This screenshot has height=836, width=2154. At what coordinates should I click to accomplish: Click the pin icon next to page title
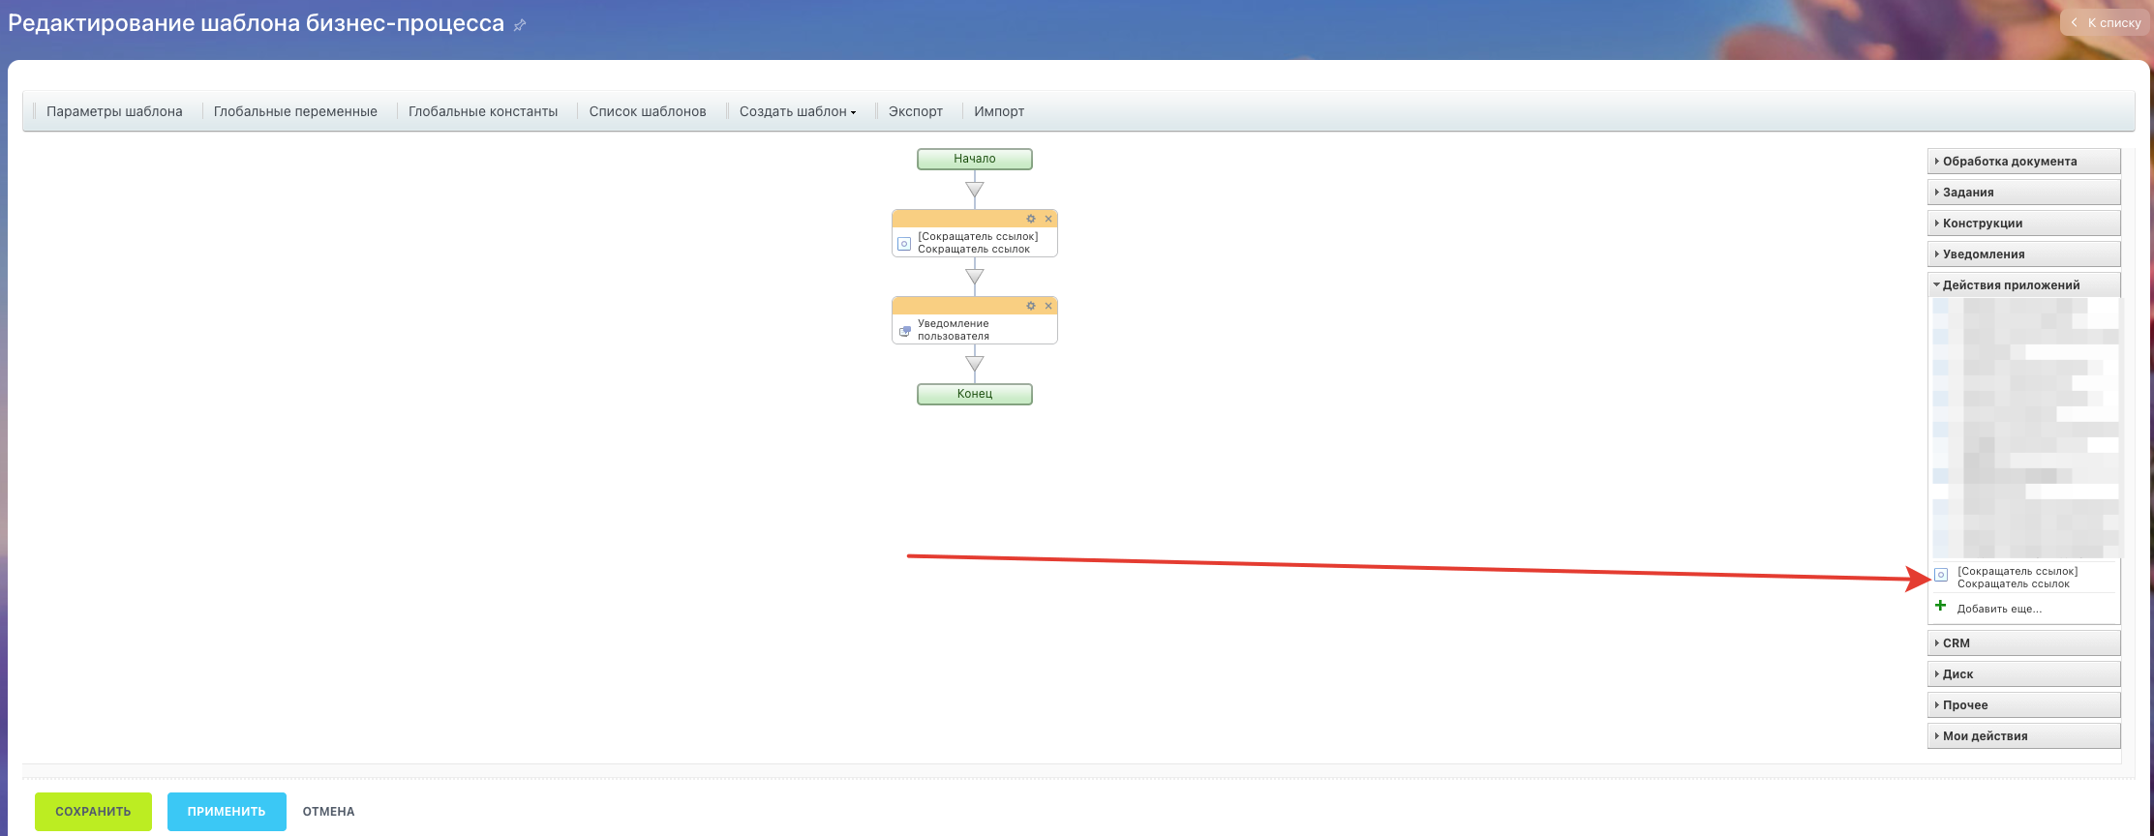click(x=520, y=25)
